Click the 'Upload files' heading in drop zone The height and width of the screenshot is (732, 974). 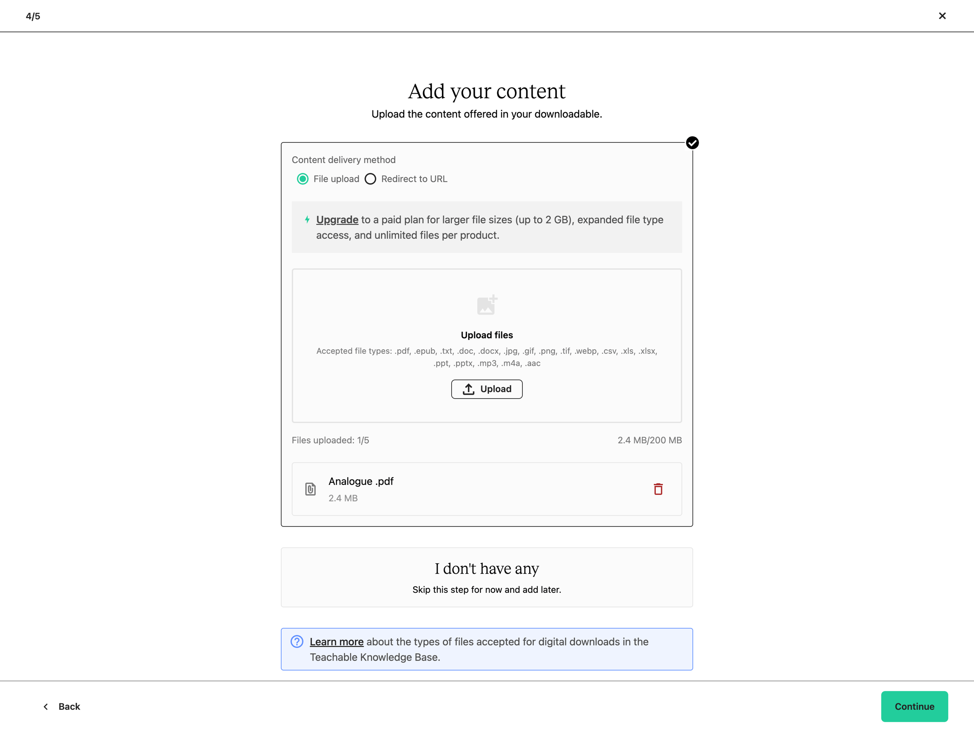point(487,335)
